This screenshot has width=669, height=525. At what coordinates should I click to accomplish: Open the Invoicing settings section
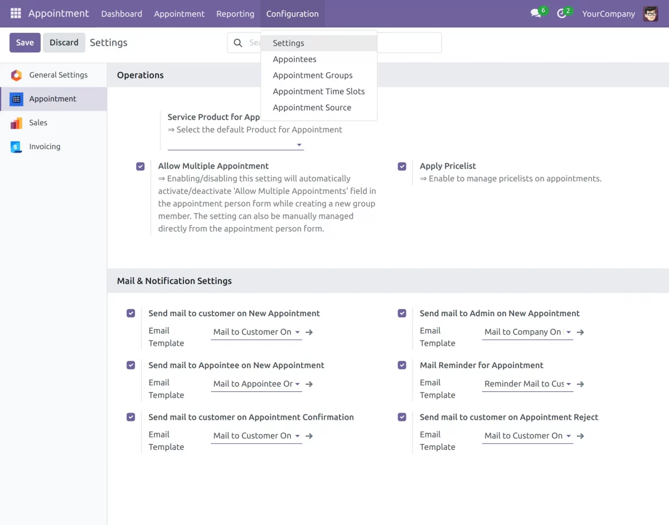[45, 146]
